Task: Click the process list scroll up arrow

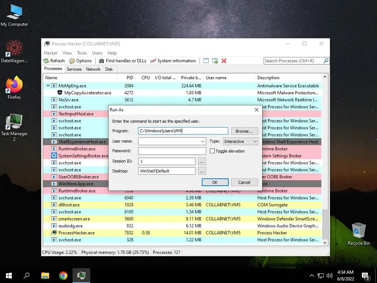Action: [x=325, y=77]
